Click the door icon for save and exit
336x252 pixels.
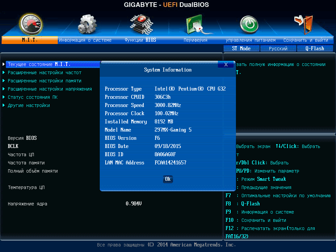(x=304, y=24)
